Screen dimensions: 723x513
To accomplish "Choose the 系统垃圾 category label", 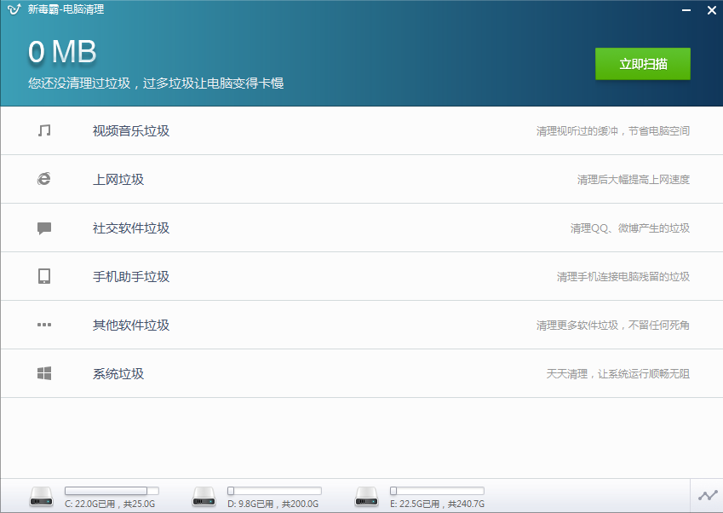I will point(118,373).
